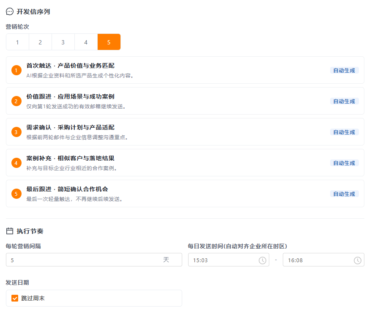The width and height of the screenshot is (372, 310).
Task: Click orange step badge 3 for 需求确认
Action: click(16, 132)
